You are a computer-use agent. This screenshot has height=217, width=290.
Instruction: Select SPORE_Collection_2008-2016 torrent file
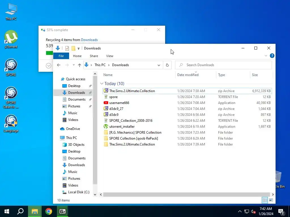[x=187, y=120]
